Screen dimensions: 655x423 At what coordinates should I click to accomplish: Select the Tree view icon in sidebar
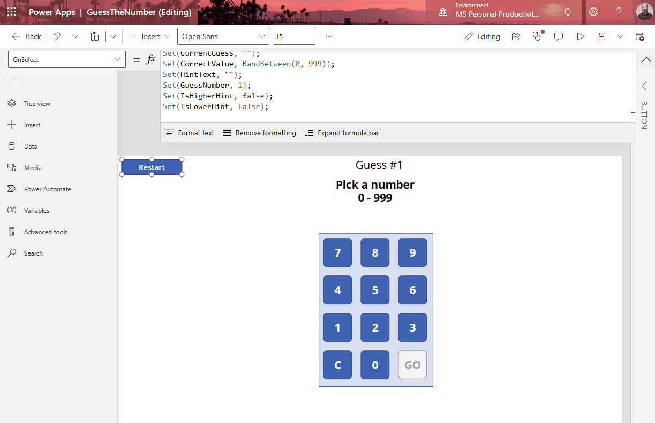point(12,103)
